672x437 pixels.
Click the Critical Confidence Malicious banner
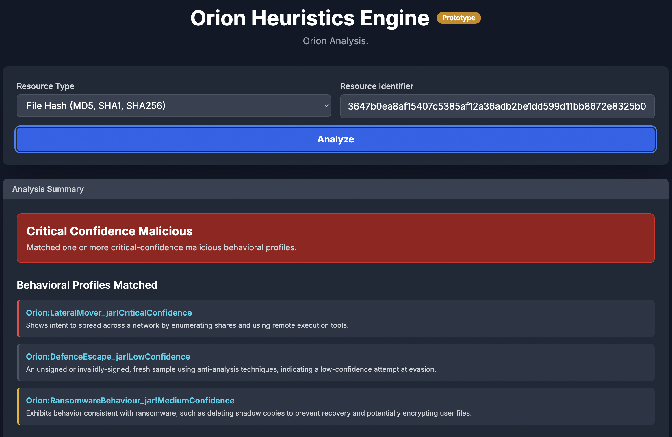335,238
